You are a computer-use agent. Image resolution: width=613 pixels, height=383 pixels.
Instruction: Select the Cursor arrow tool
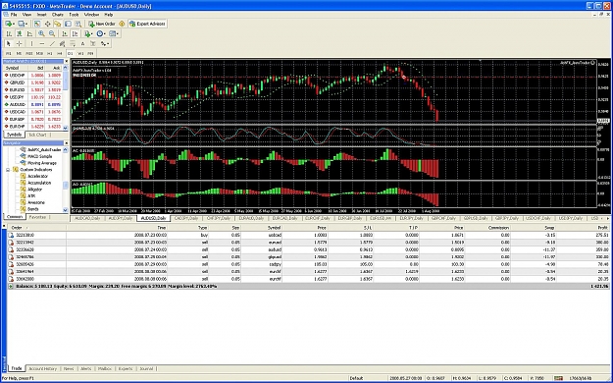(9, 44)
